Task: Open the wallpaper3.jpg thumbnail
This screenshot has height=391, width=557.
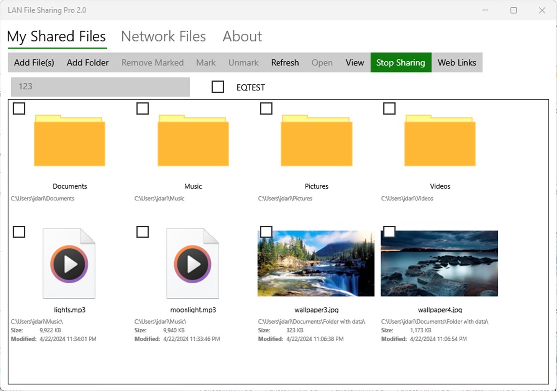Action: [x=316, y=262]
